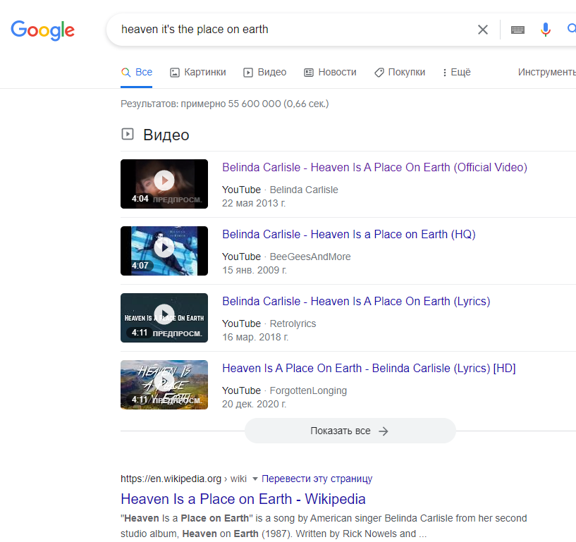Start voice search with the microphone icon
The image size is (576, 542).
(x=546, y=30)
